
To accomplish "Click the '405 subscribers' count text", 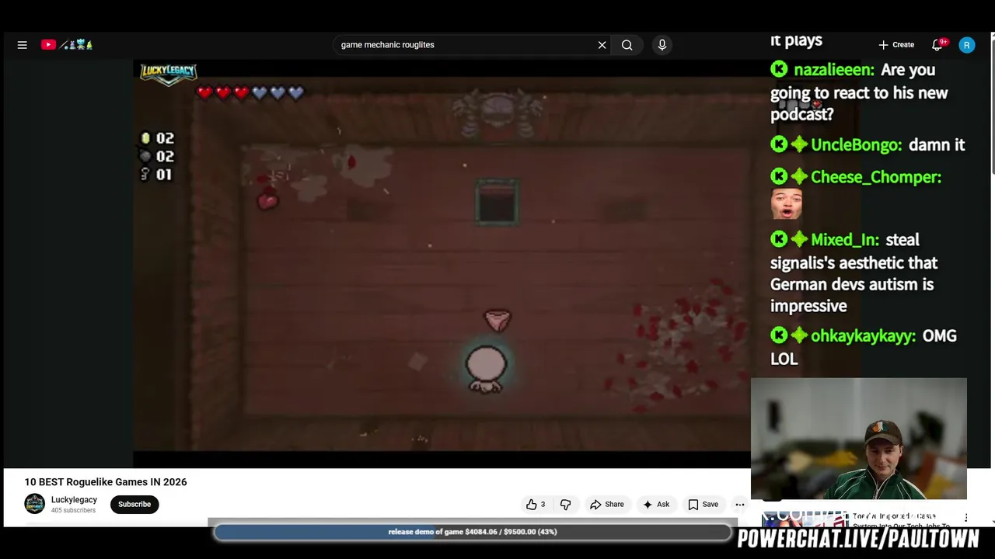I will click(x=73, y=511).
